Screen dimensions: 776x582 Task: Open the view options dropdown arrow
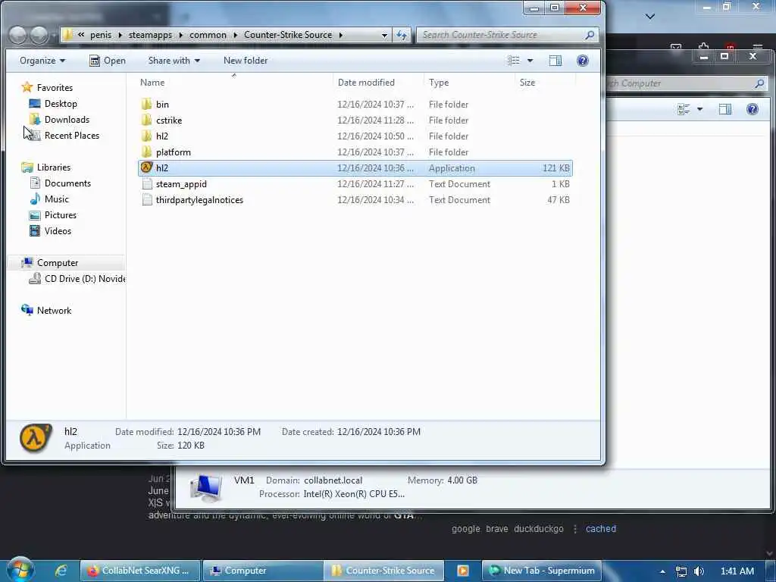pyautogui.click(x=530, y=61)
